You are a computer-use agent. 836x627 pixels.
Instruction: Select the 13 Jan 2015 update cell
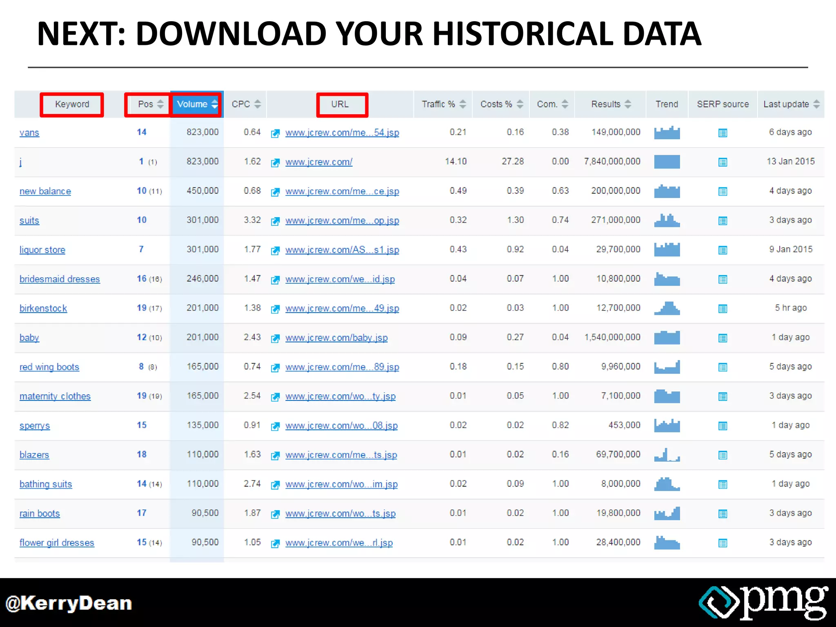[791, 162]
